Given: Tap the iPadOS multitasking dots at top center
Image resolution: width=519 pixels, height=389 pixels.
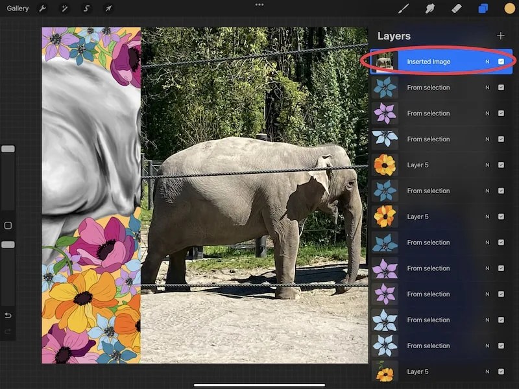Looking at the screenshot, I should pyautogui.click(x=259, y=5).
